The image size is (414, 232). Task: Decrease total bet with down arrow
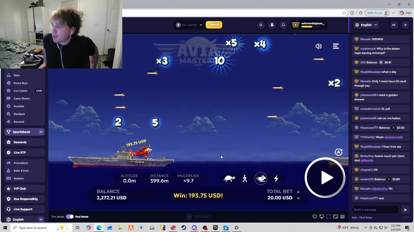tap(298, 198)
